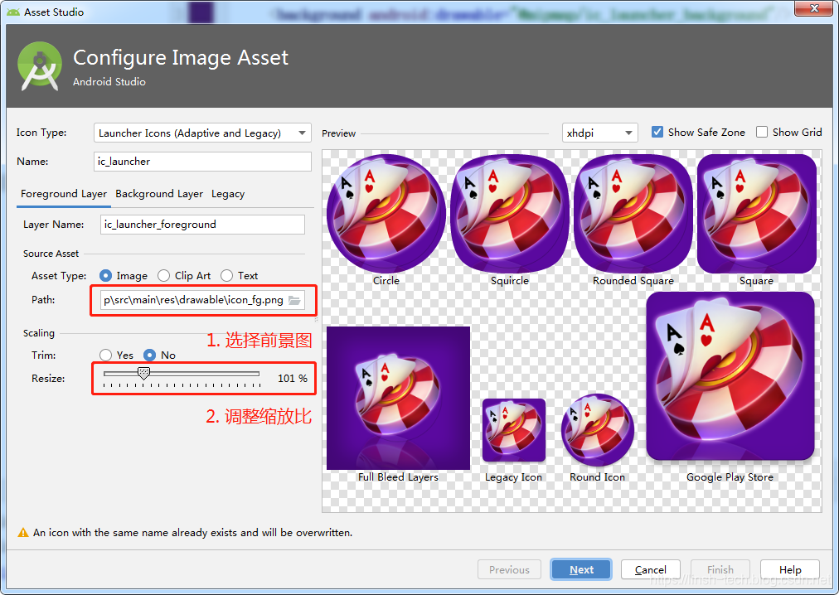Open the xhdpi density dropdown
This screenshot has height=595, width=839.
pyautogui.click(x=600, y=133)
